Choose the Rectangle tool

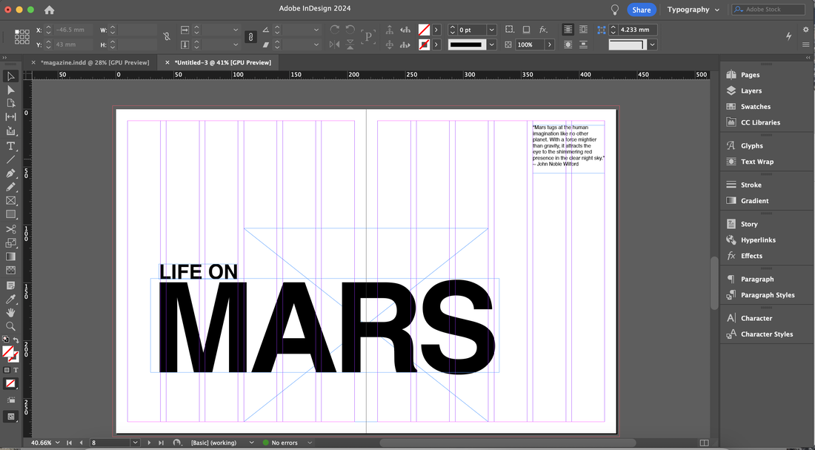click(x=10, y=214)
